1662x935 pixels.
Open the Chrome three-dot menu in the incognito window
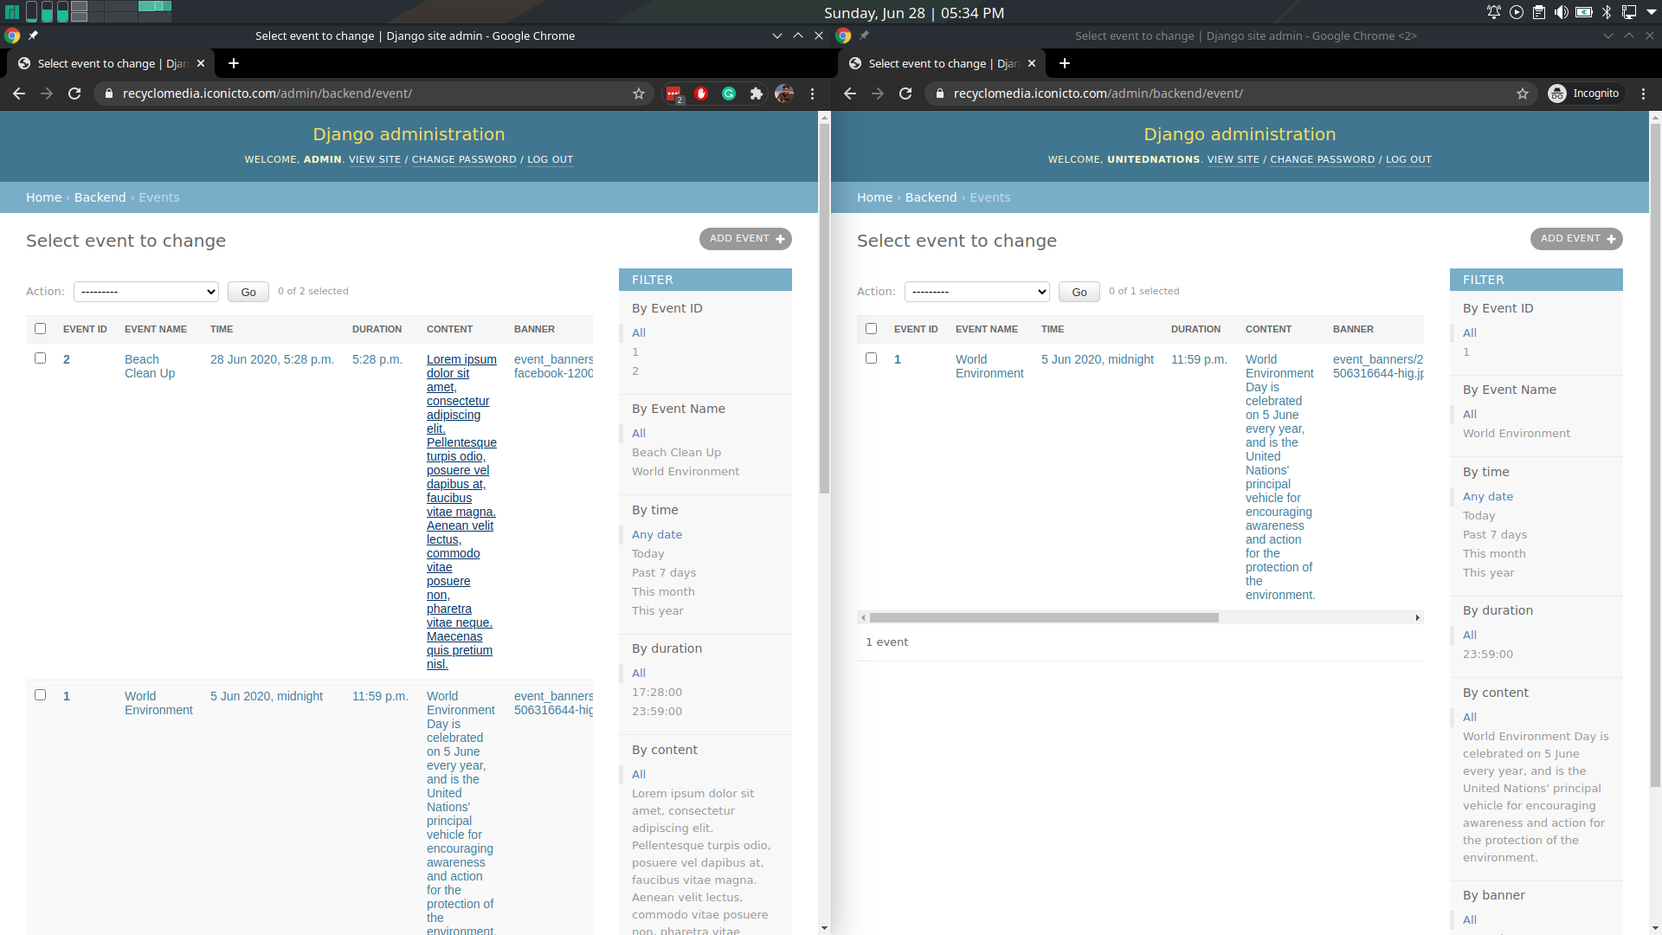coord(1643,93)
